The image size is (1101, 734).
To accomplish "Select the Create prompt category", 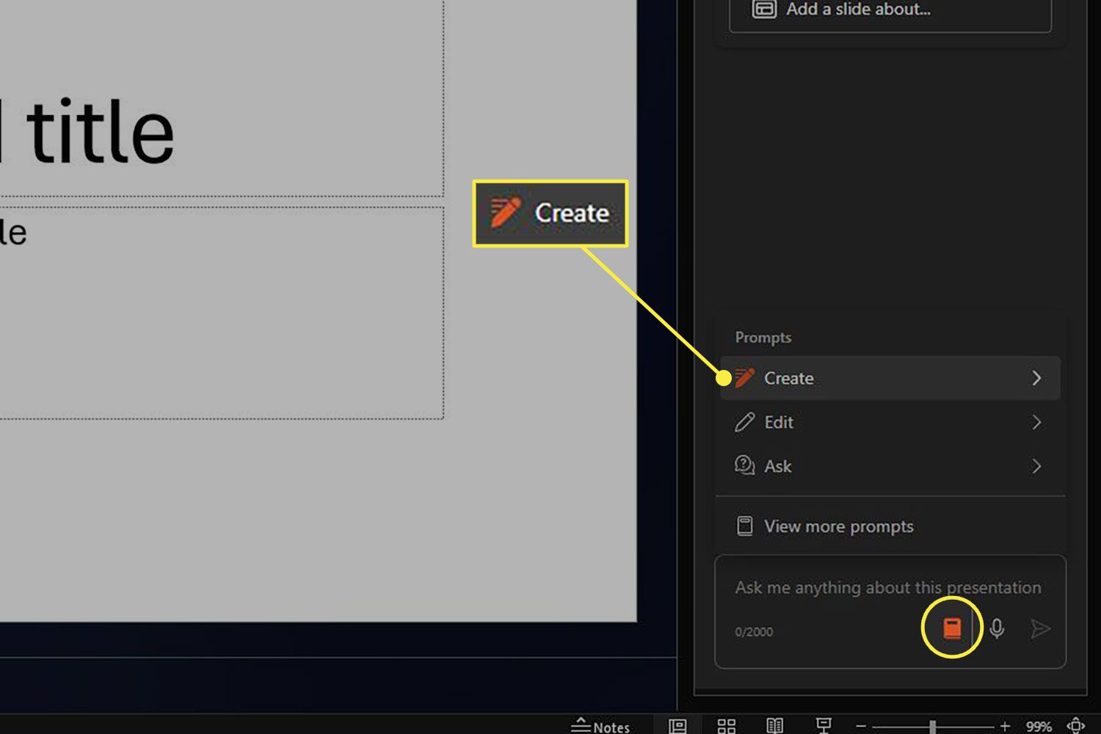I will [x=789, y=378].
